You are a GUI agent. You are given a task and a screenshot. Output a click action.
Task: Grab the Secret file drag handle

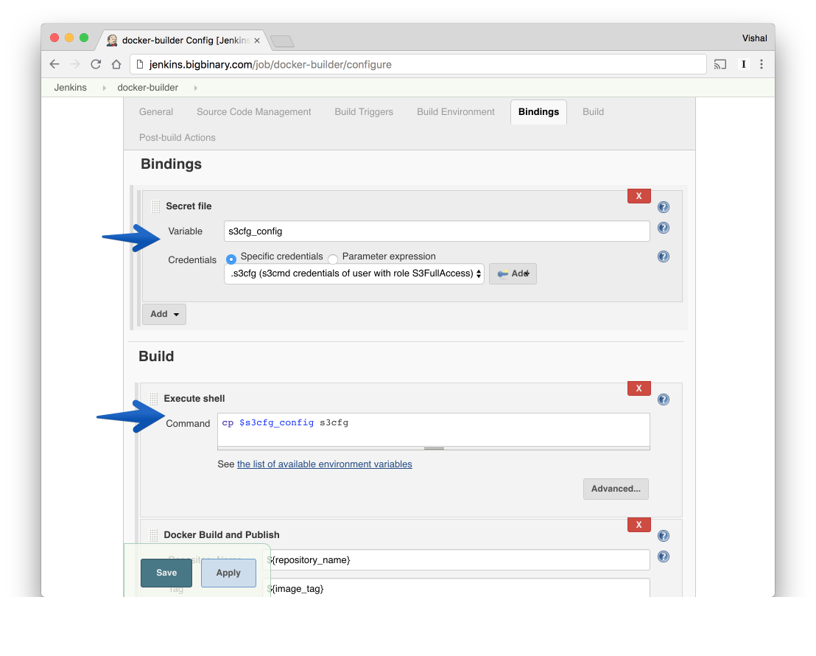point(154,206)
